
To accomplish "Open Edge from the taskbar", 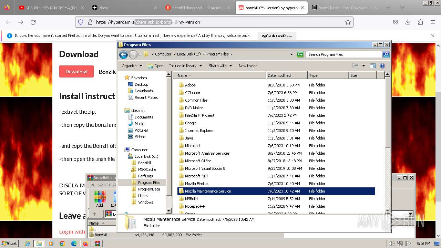I will (x=74, y=244).
